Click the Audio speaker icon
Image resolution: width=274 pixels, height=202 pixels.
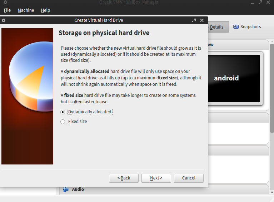click(66, 189)
